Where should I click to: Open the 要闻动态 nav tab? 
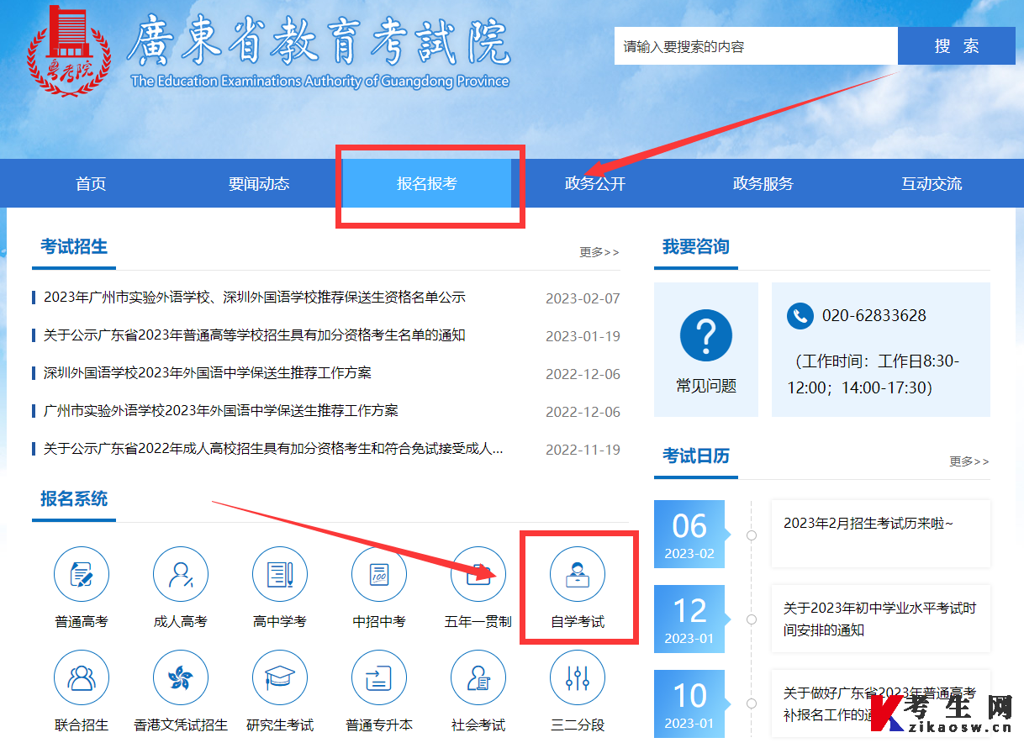[259, 183]
